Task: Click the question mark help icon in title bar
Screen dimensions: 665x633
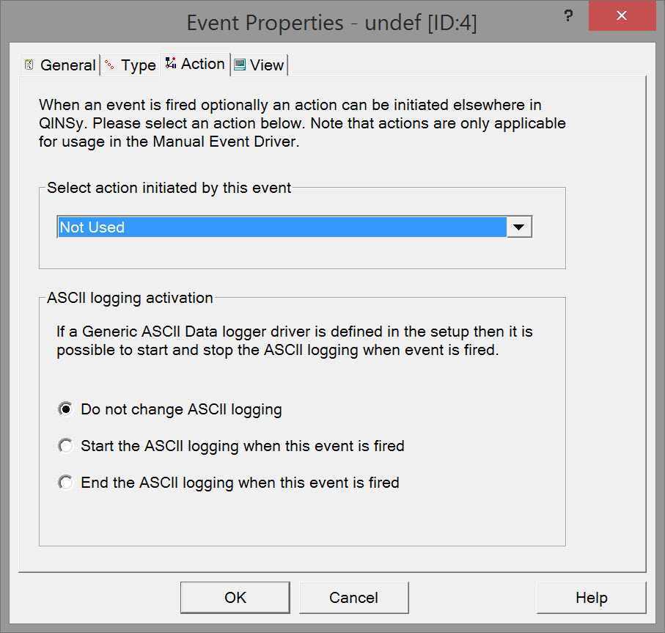Action: 567,16
